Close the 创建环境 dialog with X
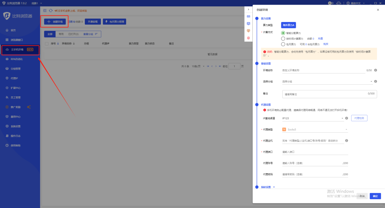This screenshot has height=208, width=385. [x=378, y=10]
